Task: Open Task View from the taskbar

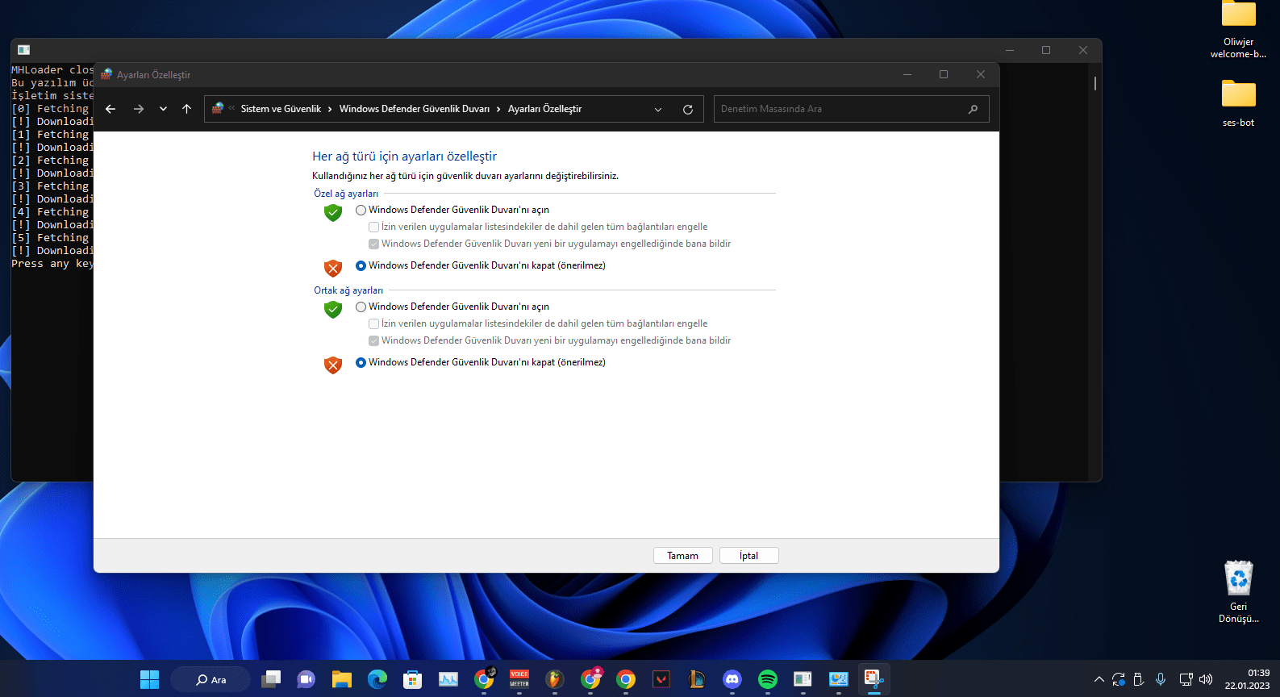Action: [x=271, y=679]
